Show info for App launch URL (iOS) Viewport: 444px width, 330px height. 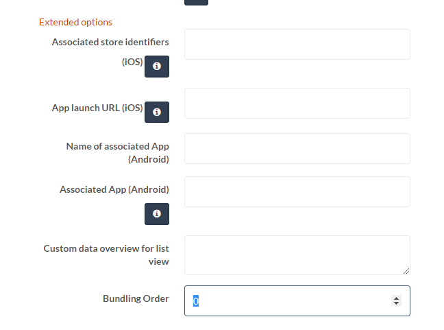pos(157,112)
